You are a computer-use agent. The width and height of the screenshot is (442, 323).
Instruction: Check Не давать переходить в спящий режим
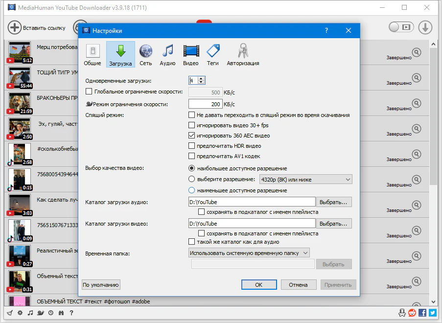192,115
